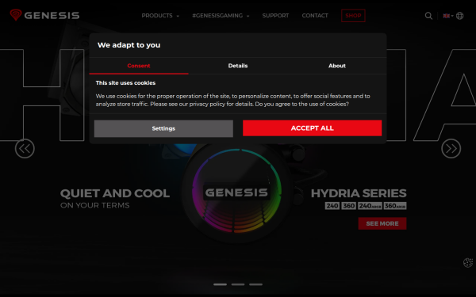The width and height of the screenshot is (476, 297).
Task: Open the search magnifier icon
Action: tap(428, 16)
